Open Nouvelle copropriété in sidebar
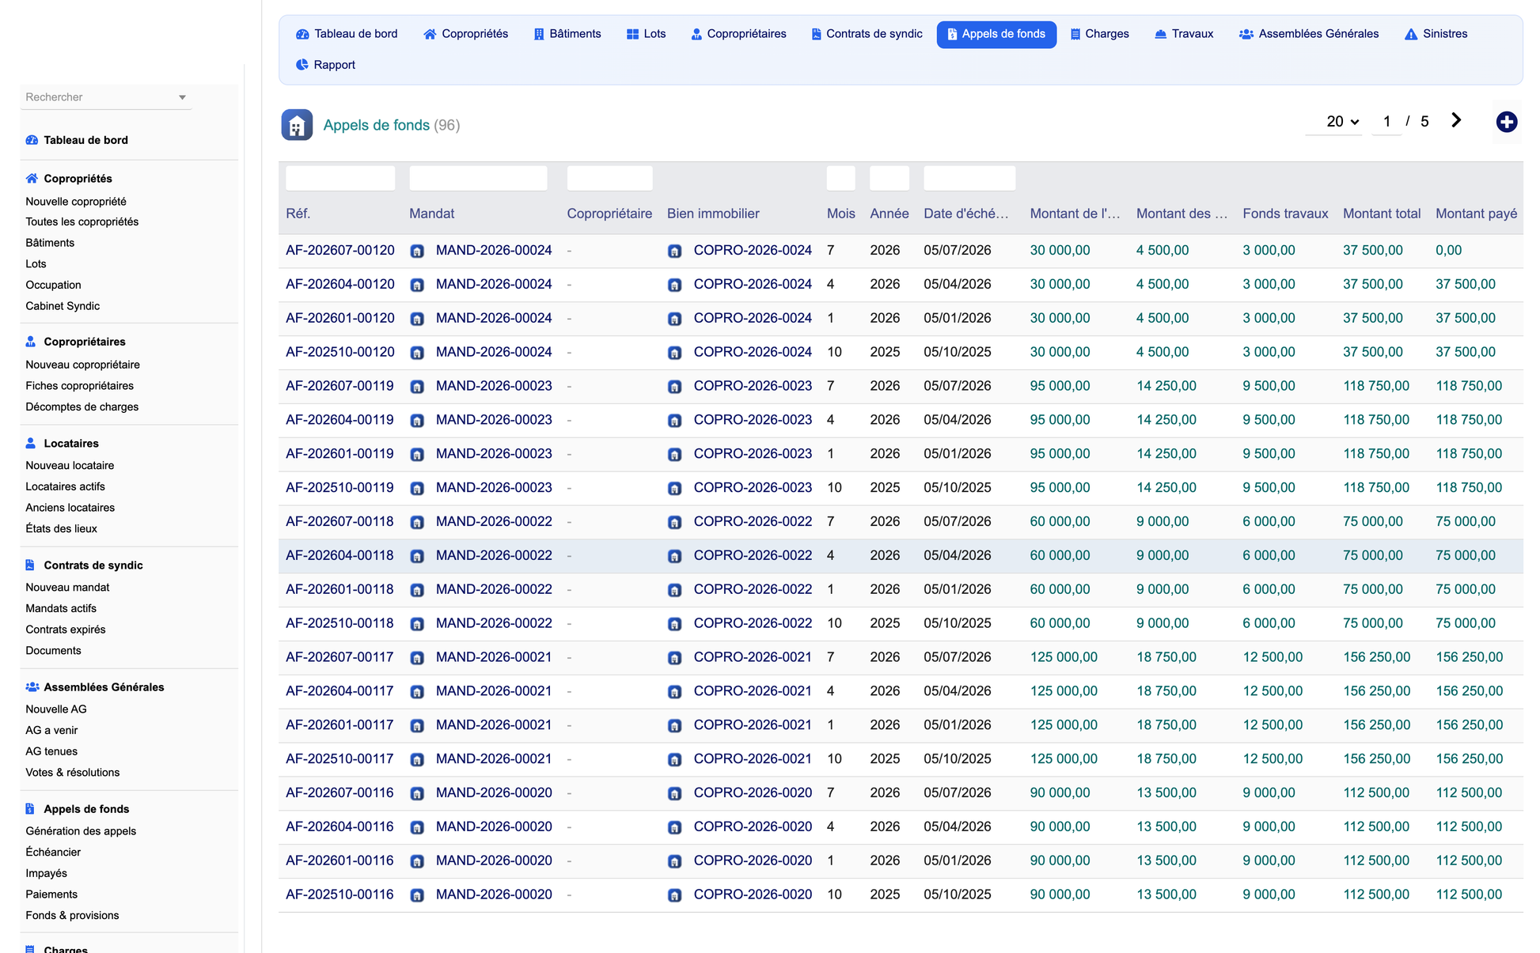The image size is (1540, 953). [x=76, y=202]
